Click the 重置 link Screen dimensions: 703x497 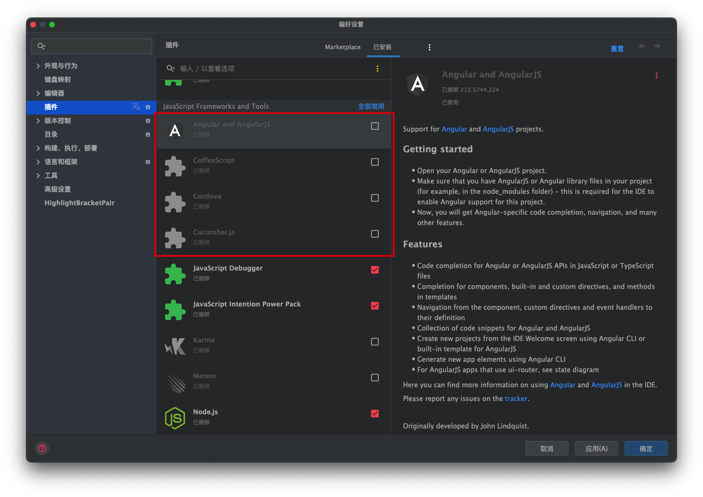coord(617,48)
